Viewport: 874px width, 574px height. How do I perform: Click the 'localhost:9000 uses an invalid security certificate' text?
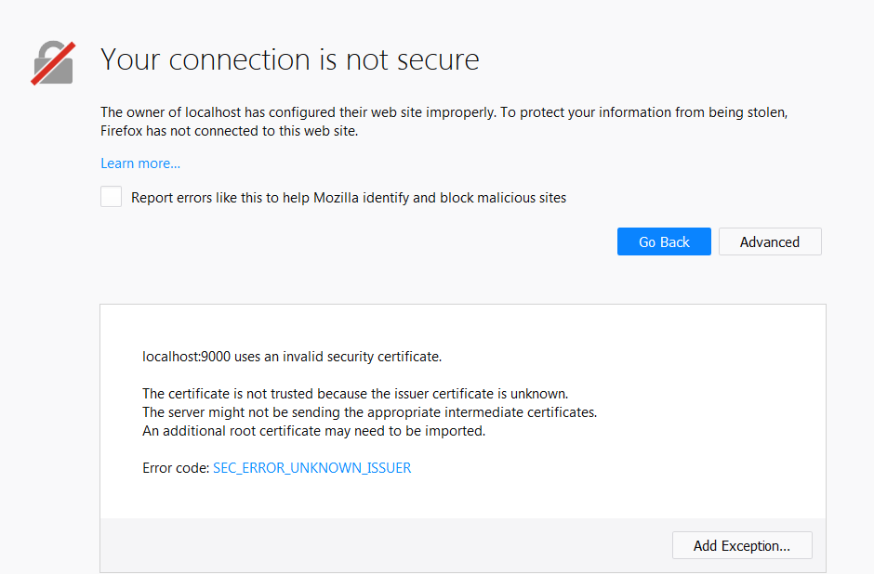pos(292,357)
